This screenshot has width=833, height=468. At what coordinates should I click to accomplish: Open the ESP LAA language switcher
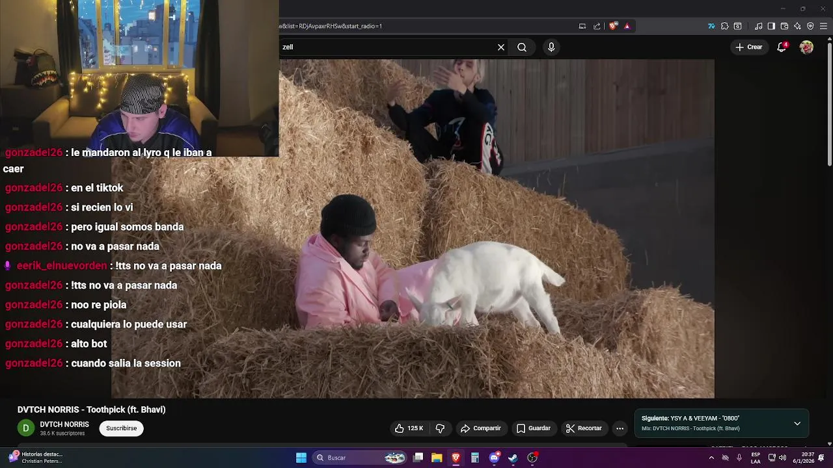coord(756,458)
